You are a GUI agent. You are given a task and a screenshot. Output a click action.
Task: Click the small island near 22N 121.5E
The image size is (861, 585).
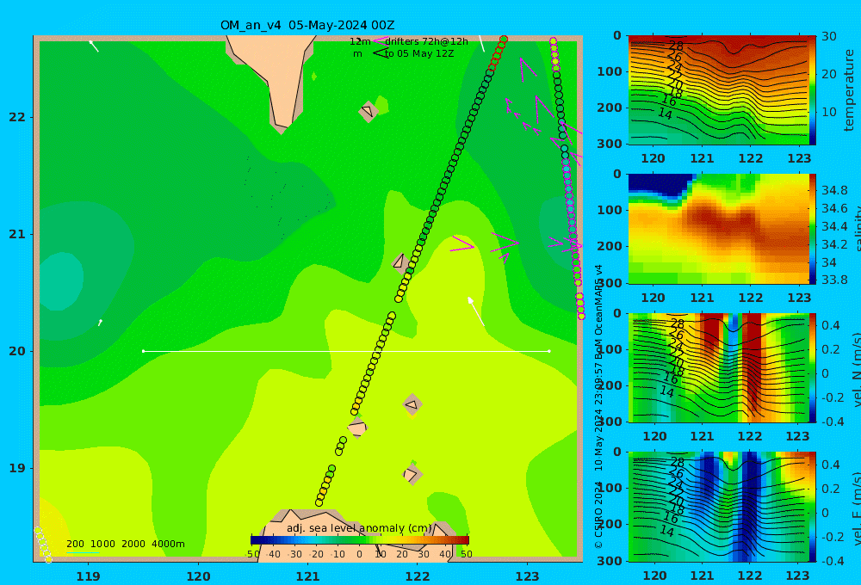click(x=368, y=111)
